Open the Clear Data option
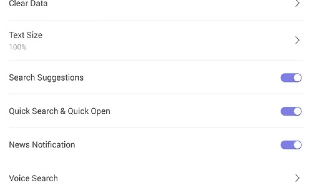Screen dimensions: 312x195 [x=28, y=4]
